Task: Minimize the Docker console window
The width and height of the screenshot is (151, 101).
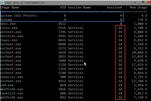Action: [x=135, y=2]
